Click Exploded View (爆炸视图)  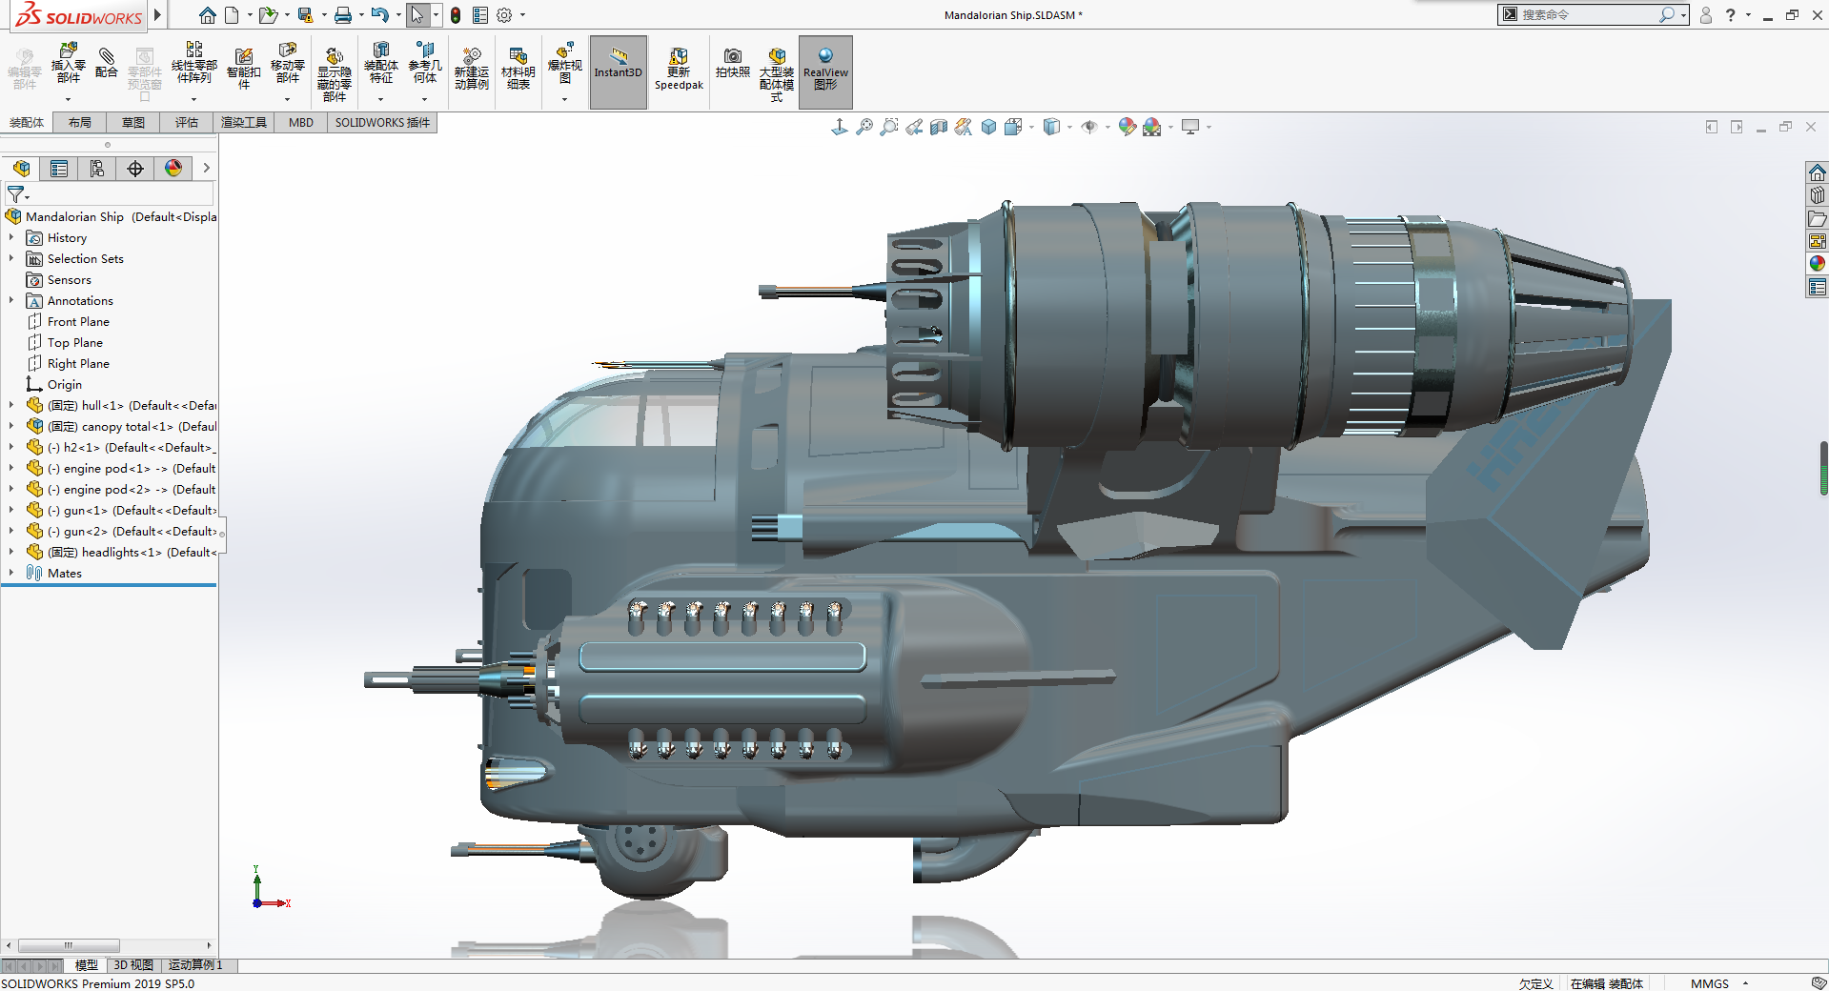click(x=564, y=64)
